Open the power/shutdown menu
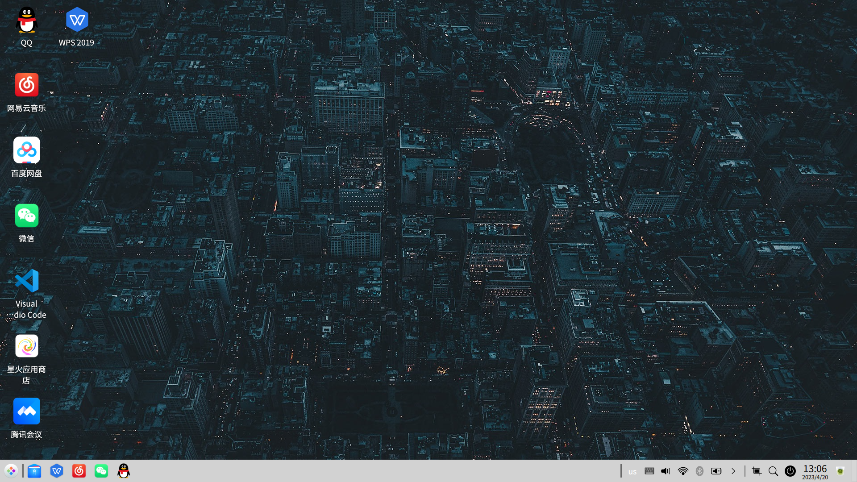 pos(790,471)
